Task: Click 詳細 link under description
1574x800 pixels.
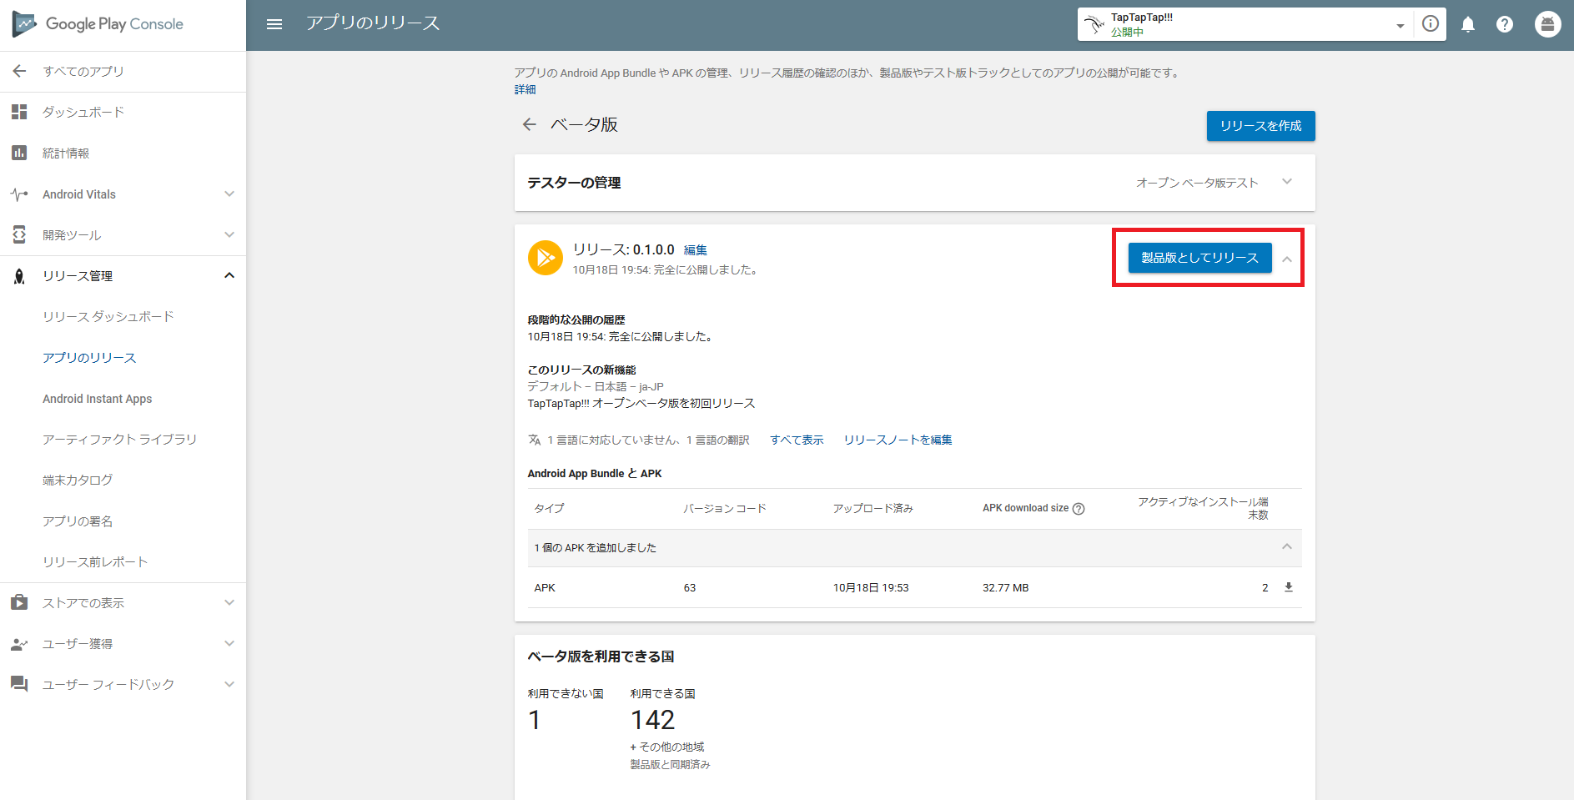Action: (525, 89)
